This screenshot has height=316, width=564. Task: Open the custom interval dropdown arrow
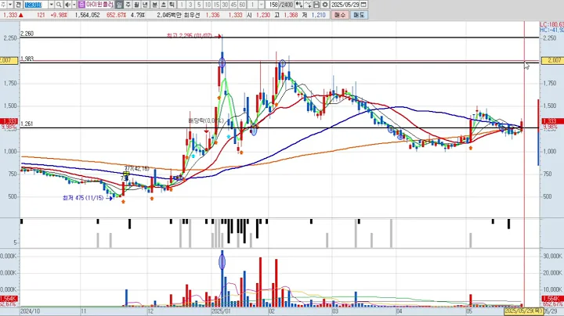coord(262,5)
